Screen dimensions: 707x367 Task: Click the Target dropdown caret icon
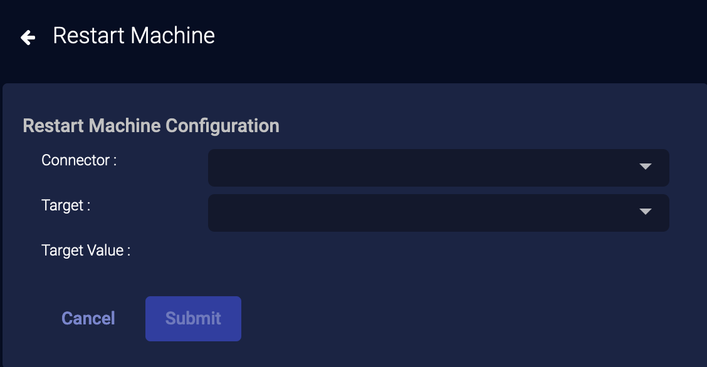(x=646, y=212)
